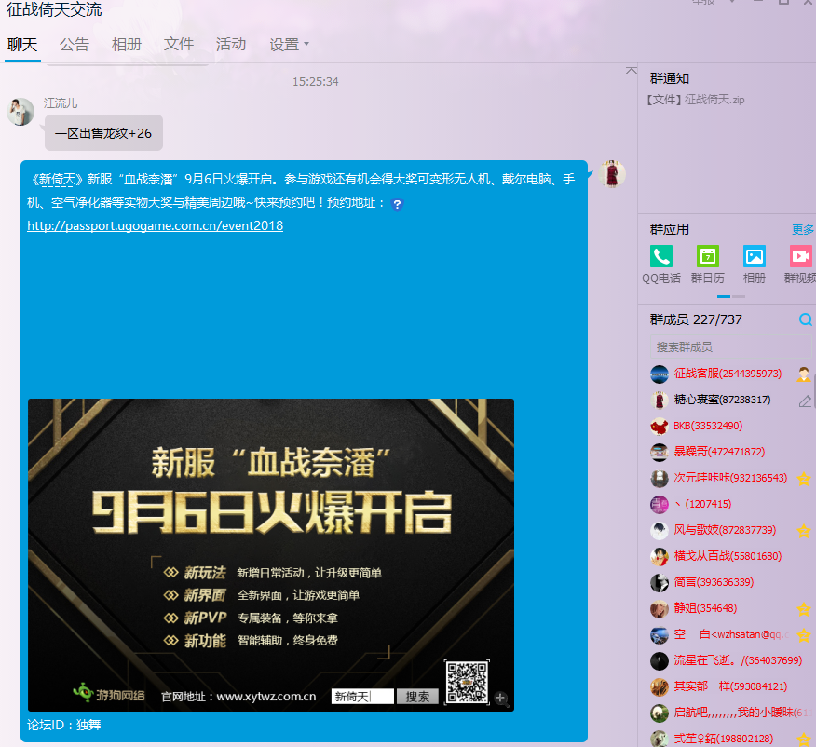
Task: Click the star icon beside 静姐
Action: click(804, 608)
